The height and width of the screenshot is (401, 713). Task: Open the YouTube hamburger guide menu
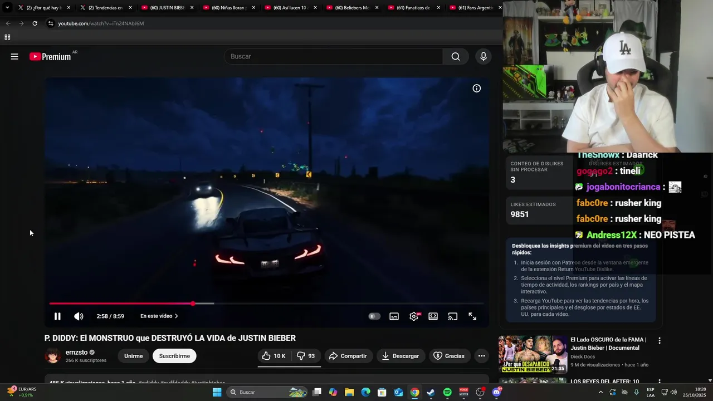click(14, 56)
